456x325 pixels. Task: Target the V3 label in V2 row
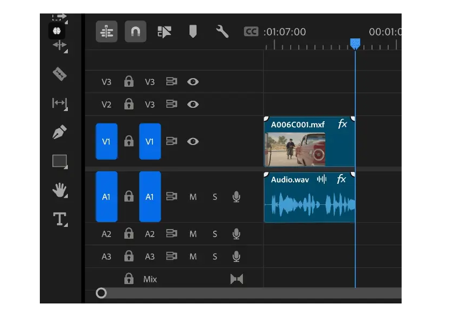pos(150,104)
